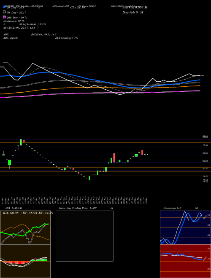Click the last red candle near 17 Dec
Viewport: 211px width, 278px height.
point(142,152)
